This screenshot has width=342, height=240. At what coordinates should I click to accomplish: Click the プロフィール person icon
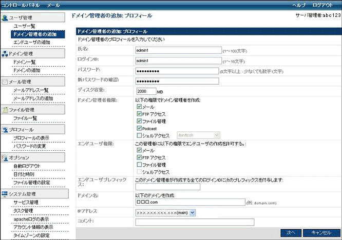click(5, 130)
